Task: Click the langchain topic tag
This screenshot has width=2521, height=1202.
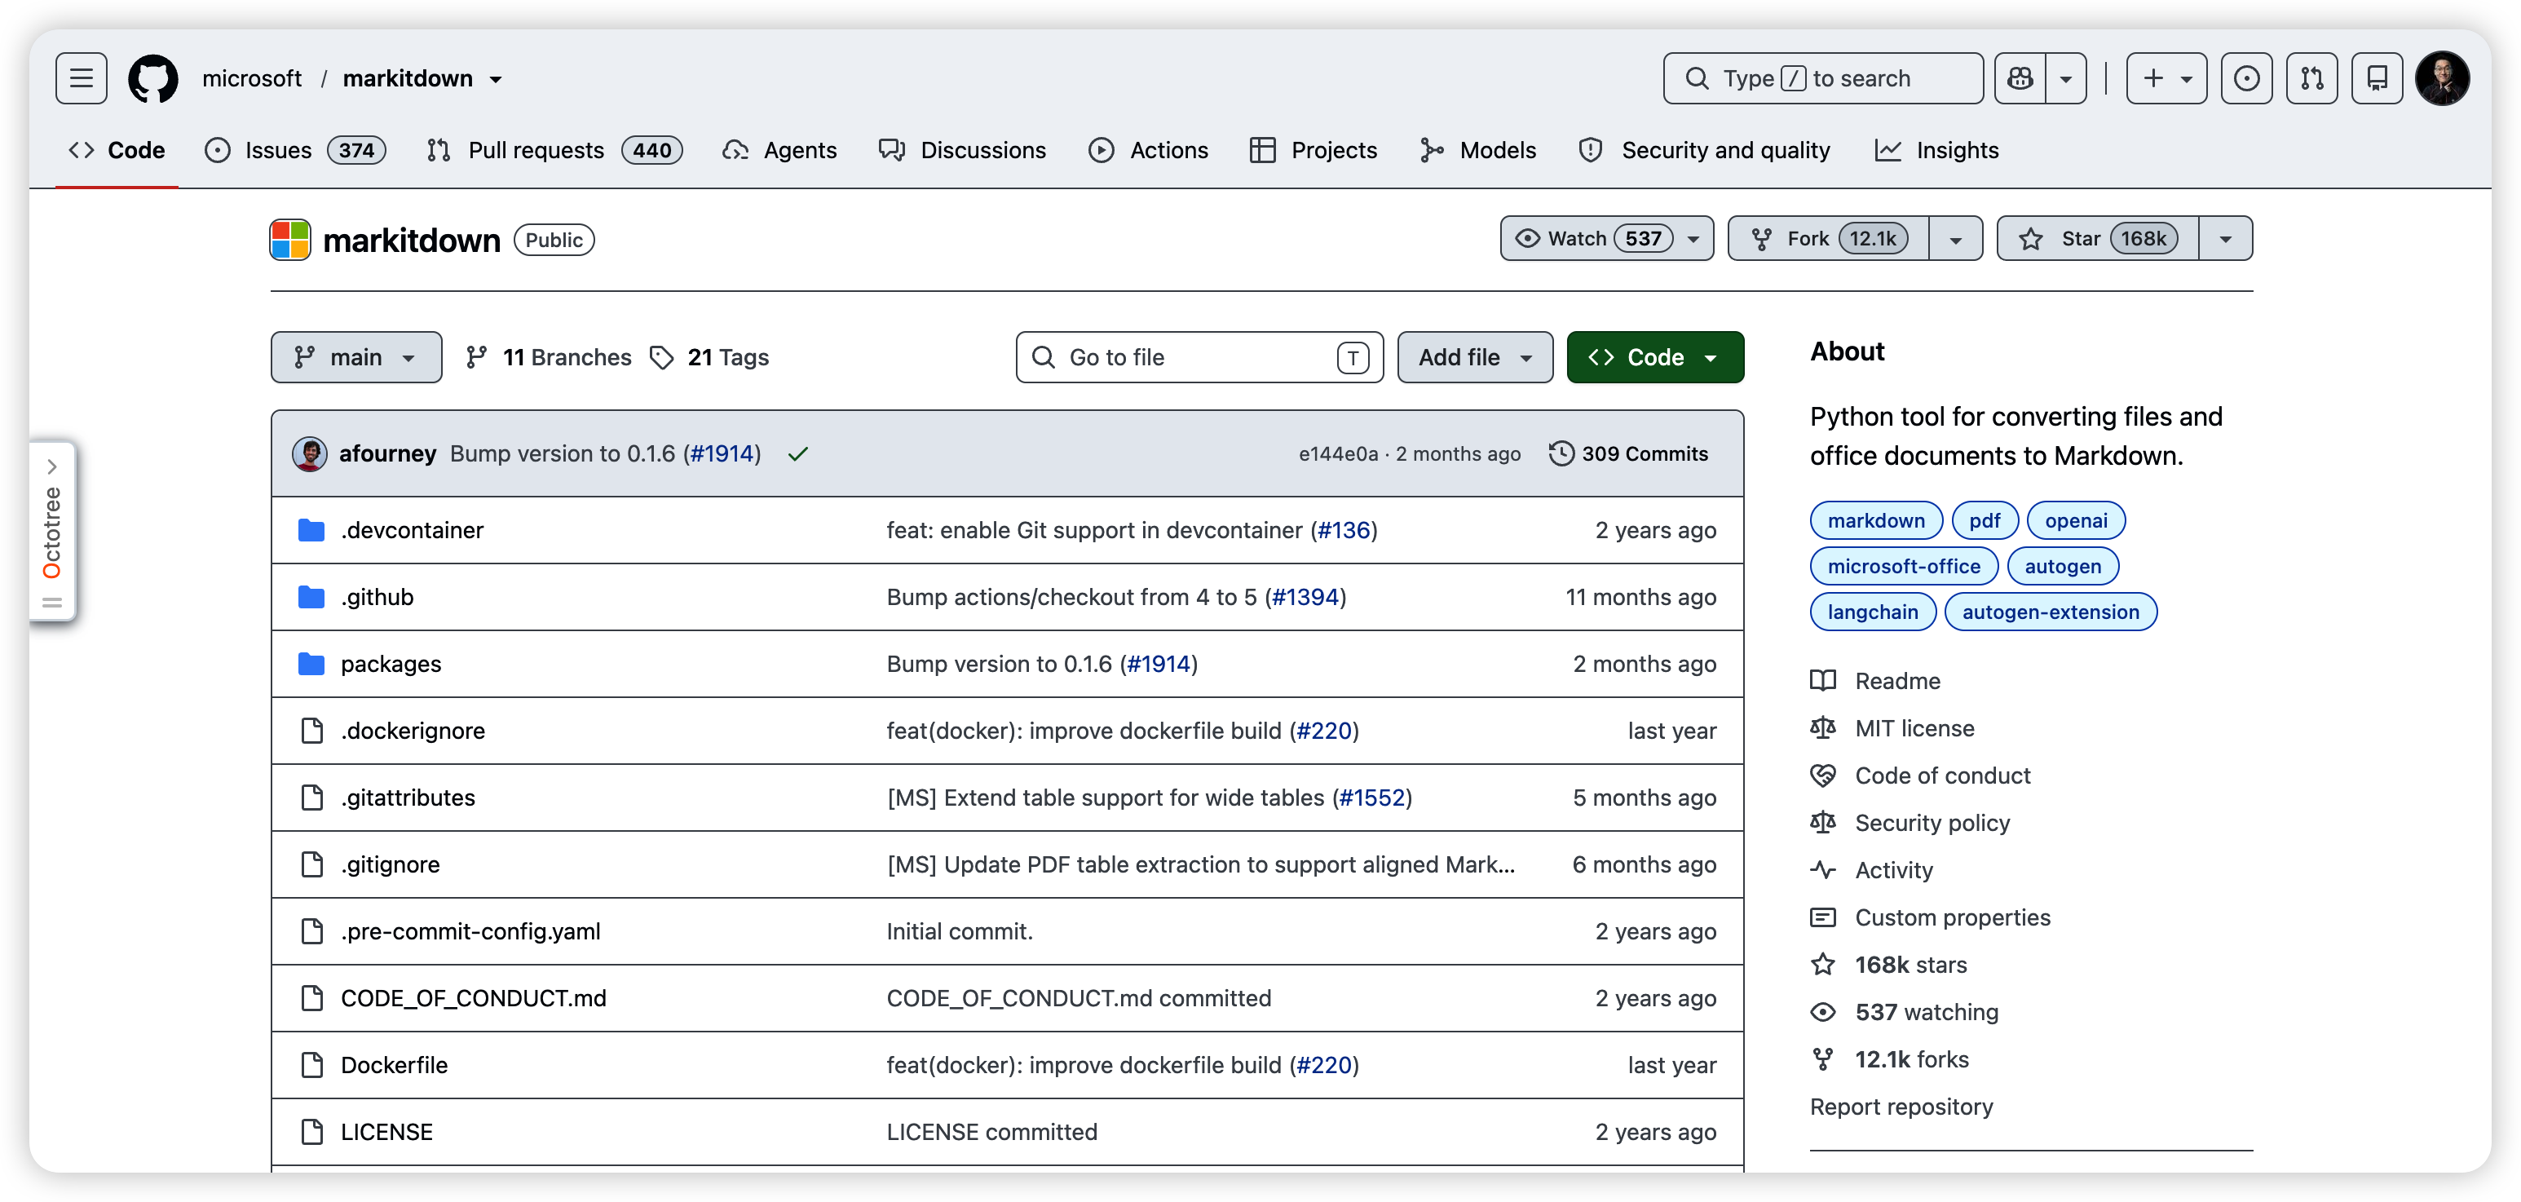Action: 1873,612
